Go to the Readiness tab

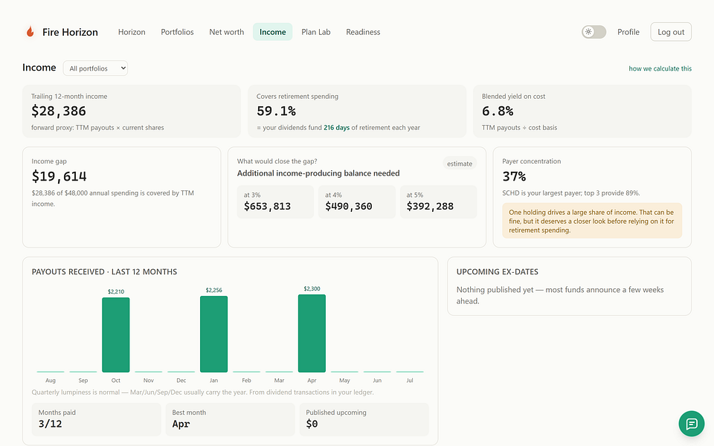pos(363,32)
